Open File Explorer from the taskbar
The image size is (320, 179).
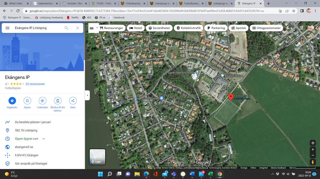[x=137, y=174]
